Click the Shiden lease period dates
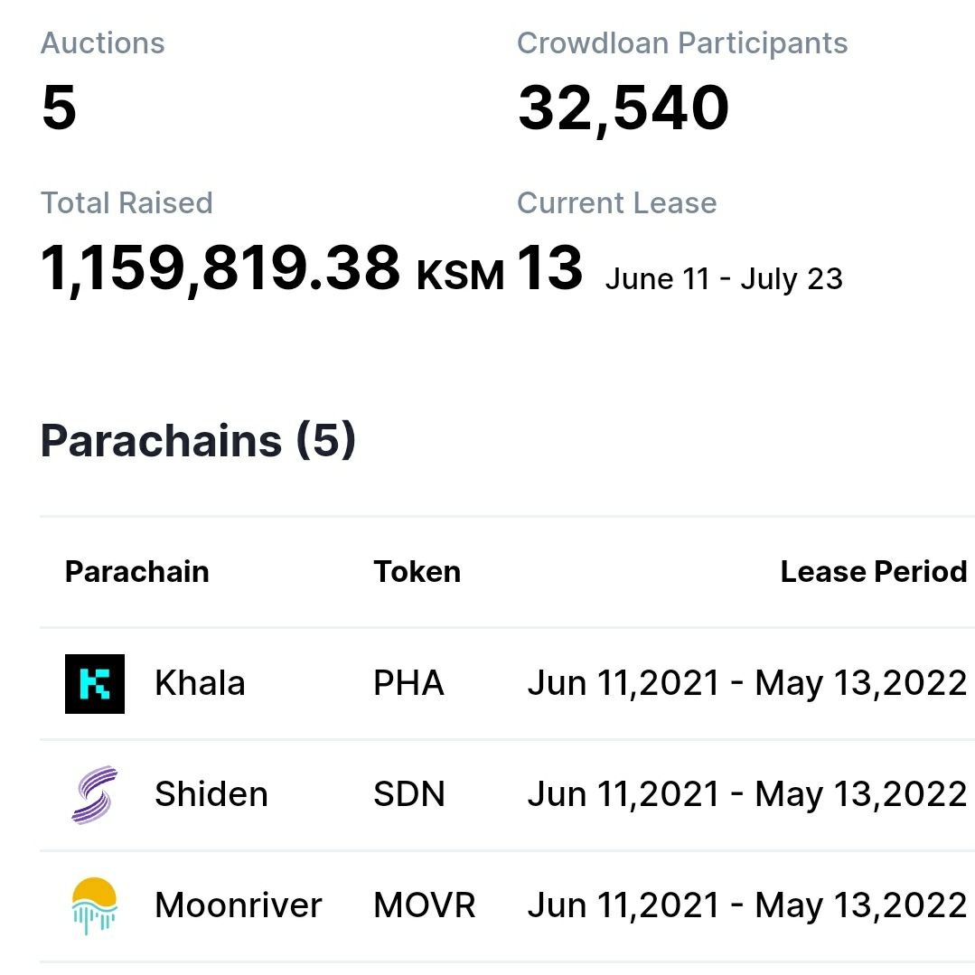Screen dimensions: 975x975 pos(746,794)
